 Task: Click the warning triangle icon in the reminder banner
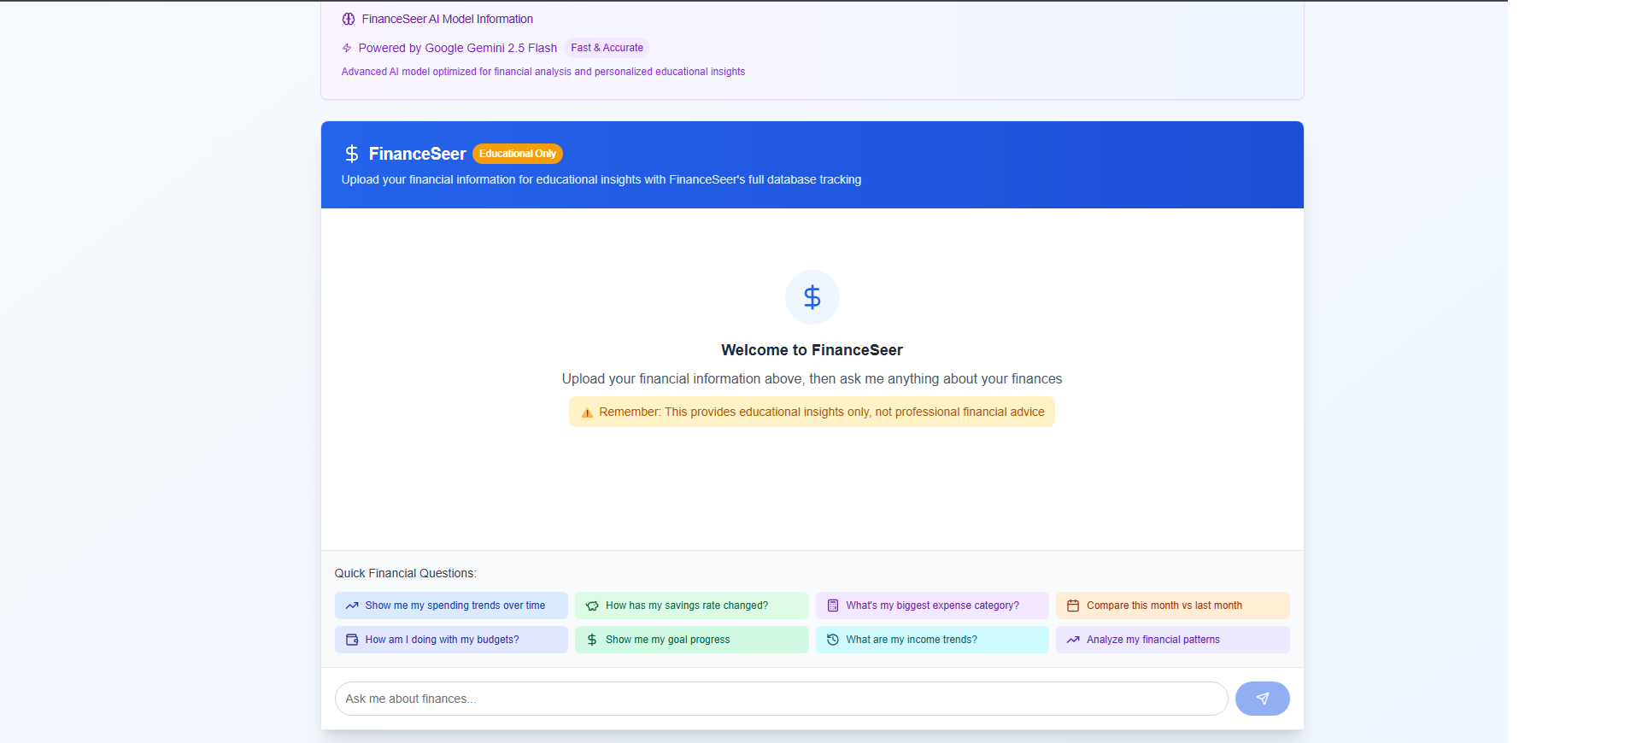click(x=587, y=412)
